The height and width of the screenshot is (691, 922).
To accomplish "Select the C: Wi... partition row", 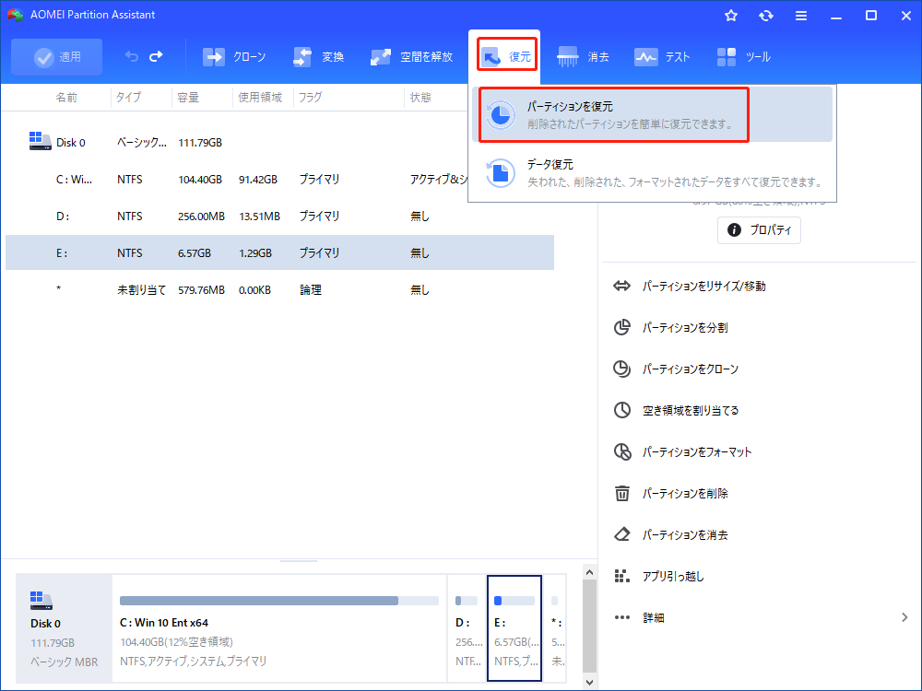I will tap(280, 180).
